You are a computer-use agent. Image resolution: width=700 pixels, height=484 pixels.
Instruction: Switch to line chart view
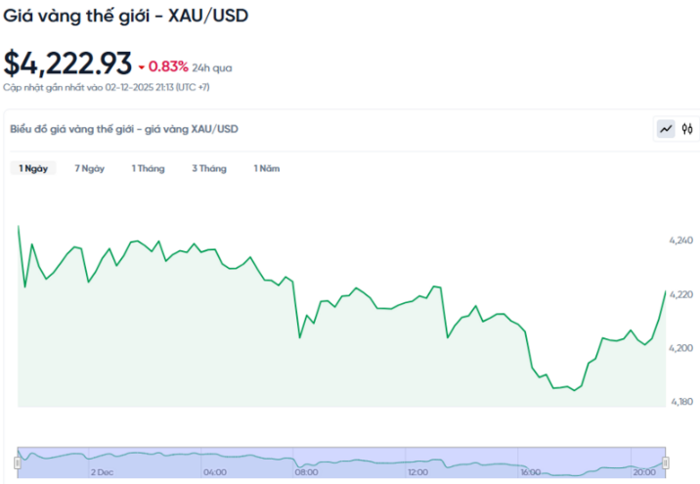[666, 128]
